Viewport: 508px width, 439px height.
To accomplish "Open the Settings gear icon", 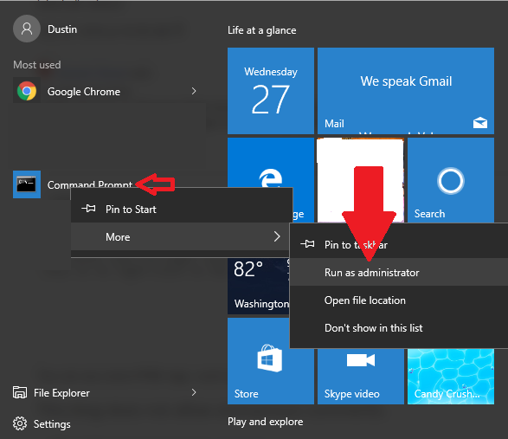I will pos(20,423).
